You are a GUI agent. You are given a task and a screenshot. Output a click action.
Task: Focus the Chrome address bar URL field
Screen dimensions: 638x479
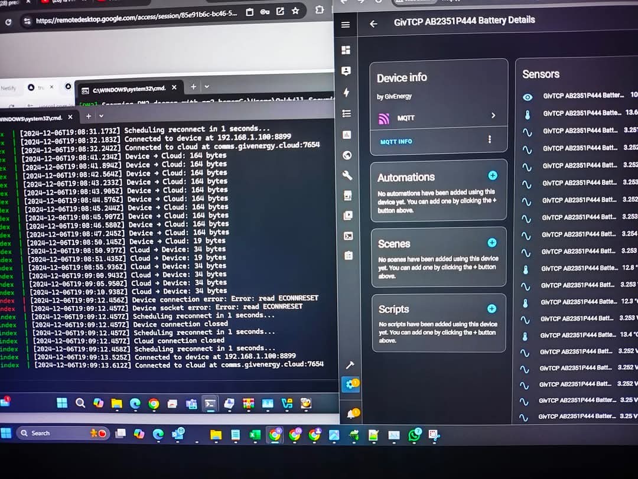(136, 17)
